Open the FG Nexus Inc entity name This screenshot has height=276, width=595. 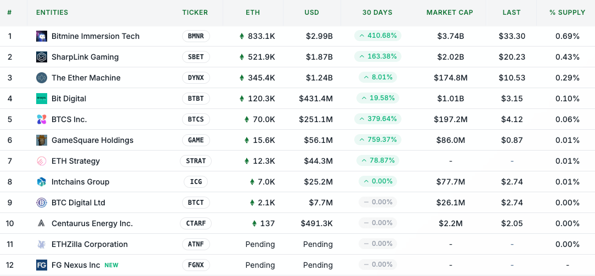[76, 265]
